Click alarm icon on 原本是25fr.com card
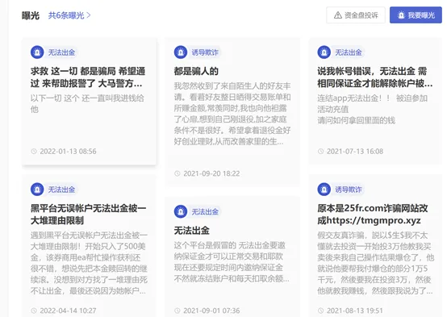Image resolution: width=447 pixels, height=317 pixels. [324, 190]
